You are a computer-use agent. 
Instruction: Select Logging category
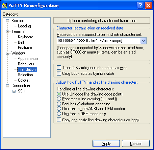coord(24,26)
